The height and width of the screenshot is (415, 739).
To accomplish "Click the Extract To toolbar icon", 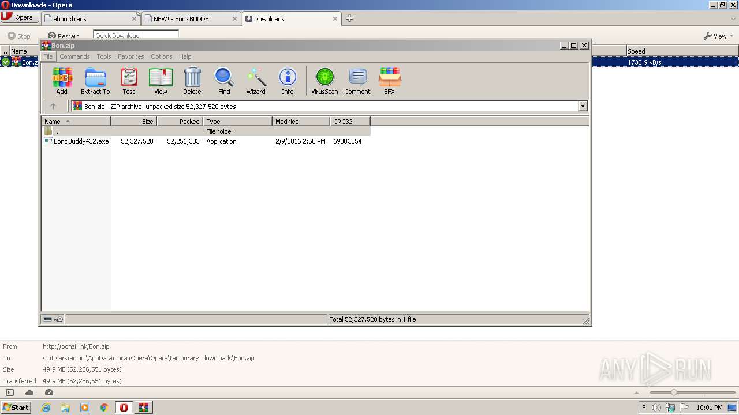I will click(95, 81).
